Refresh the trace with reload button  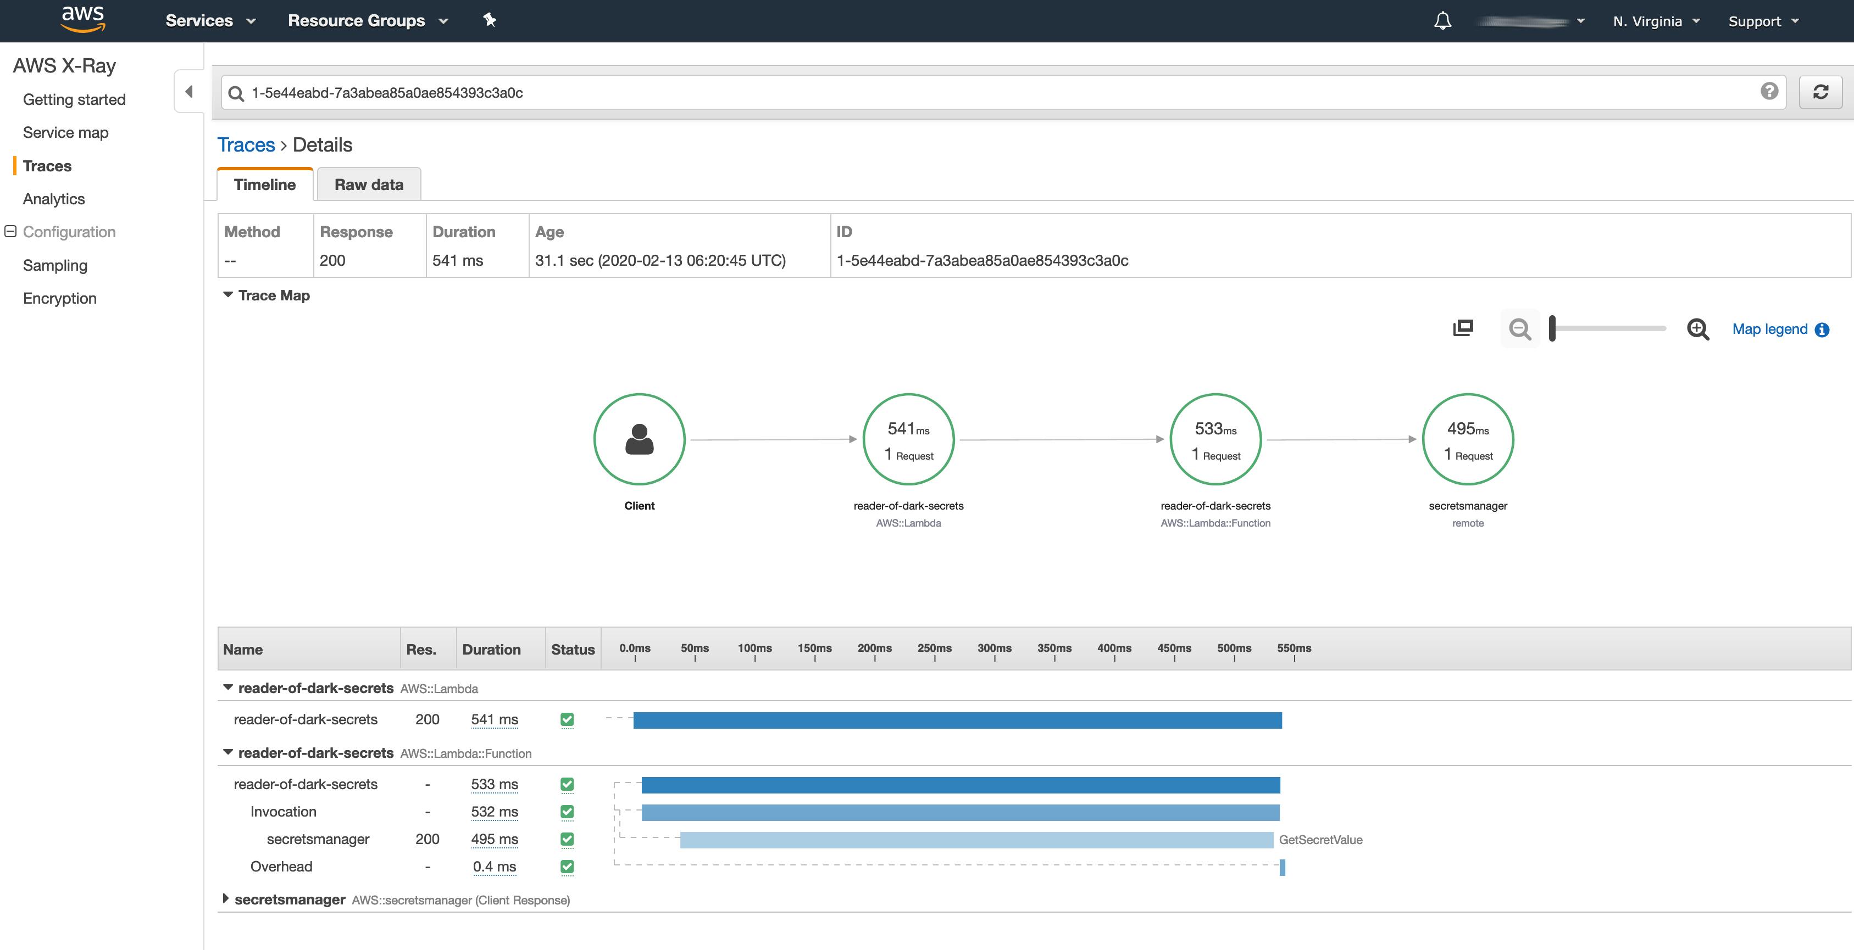pos(1820,92)
